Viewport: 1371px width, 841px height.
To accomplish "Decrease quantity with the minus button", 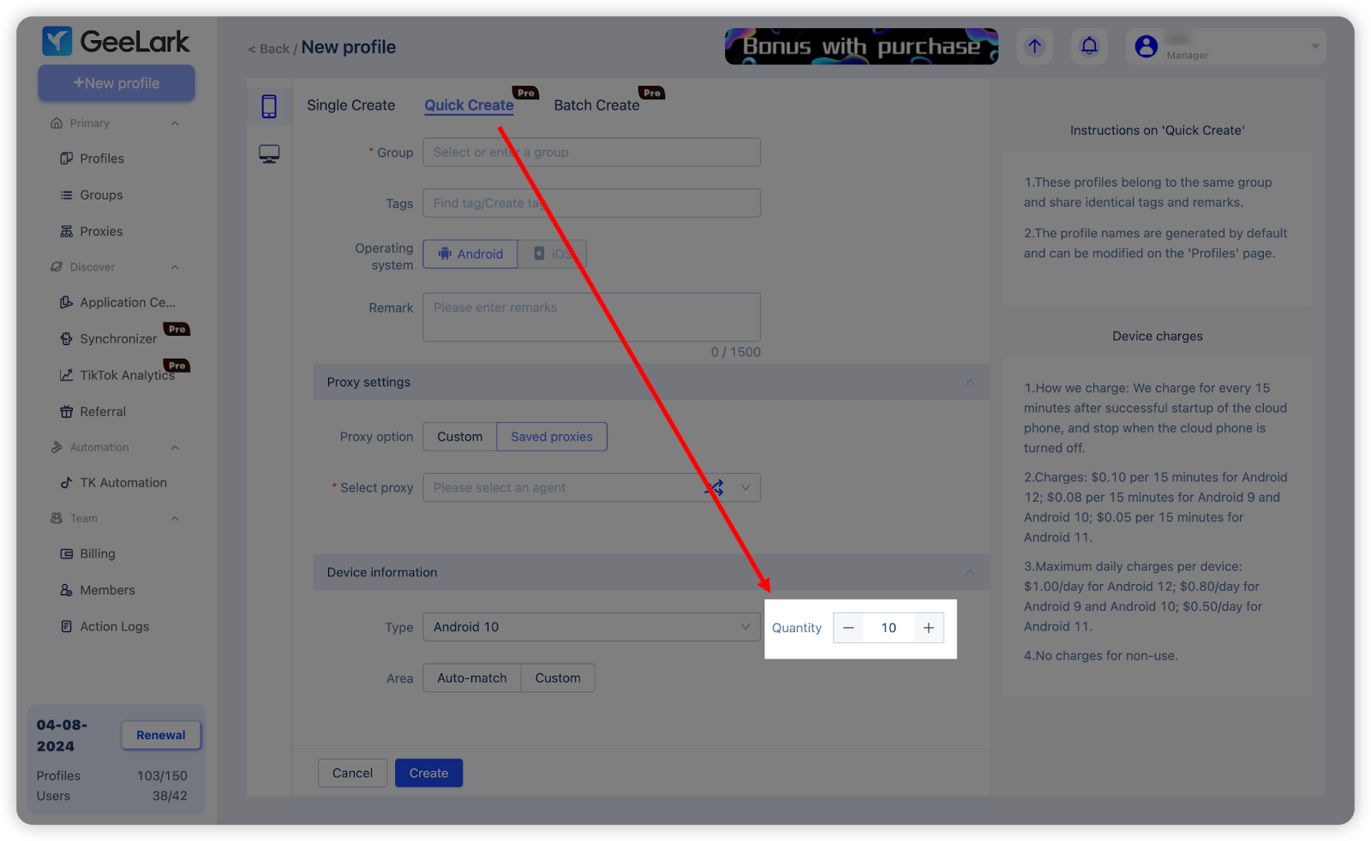I will pos(848,628).
